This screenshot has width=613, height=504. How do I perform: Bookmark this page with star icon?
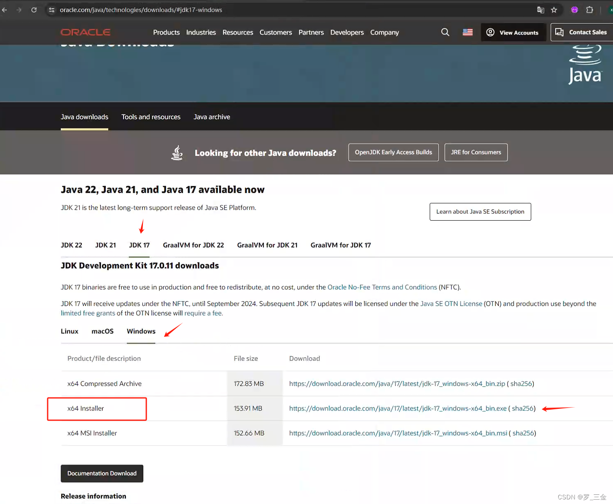pyautogui.click(x=554, y=10)
